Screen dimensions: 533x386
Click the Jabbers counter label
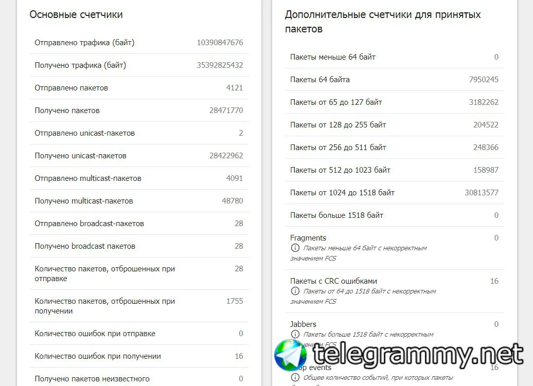click(x=303, y=324)
